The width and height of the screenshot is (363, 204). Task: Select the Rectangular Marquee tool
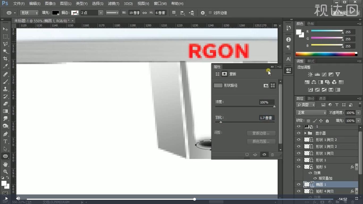click(x=5, y=36)
